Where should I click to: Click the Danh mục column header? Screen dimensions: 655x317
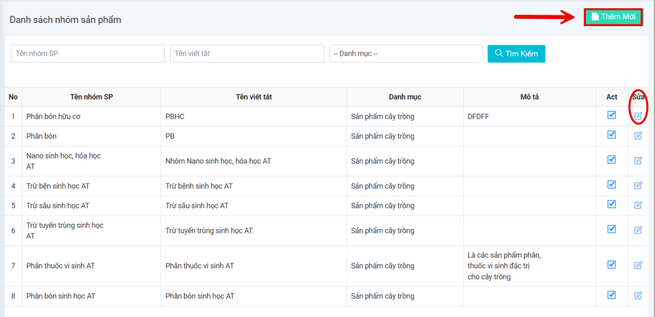point(405,97)
